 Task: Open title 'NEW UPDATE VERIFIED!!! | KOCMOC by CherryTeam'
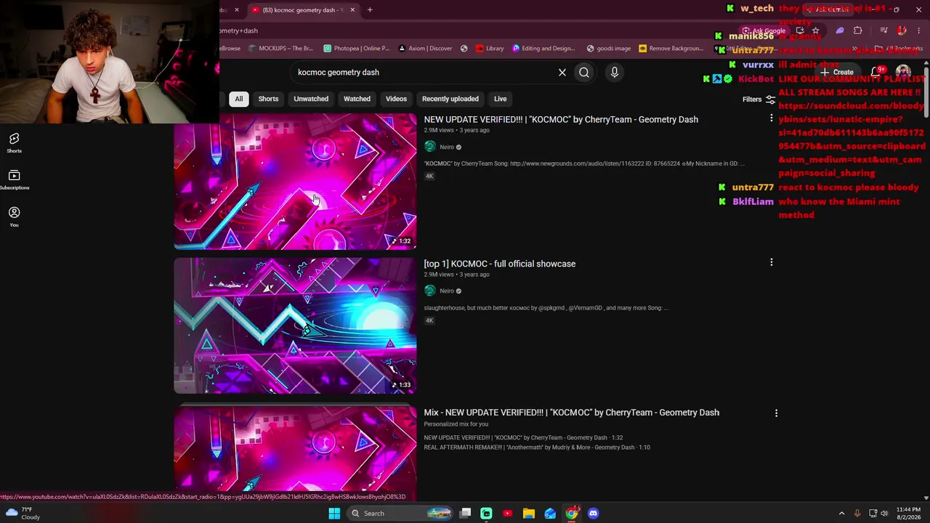(x=561, y=119)
